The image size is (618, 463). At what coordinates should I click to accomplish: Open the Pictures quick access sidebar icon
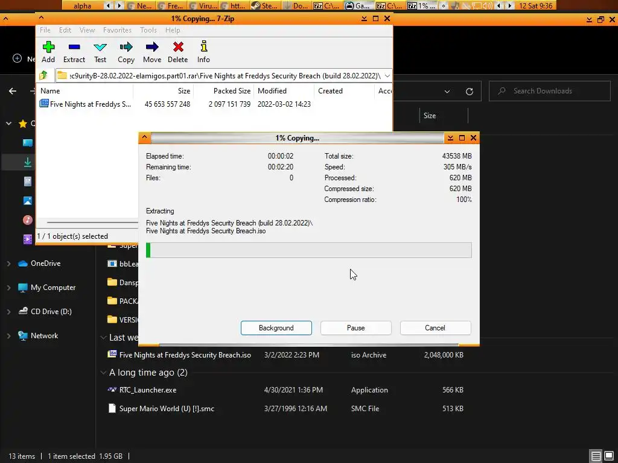[28, 200]
